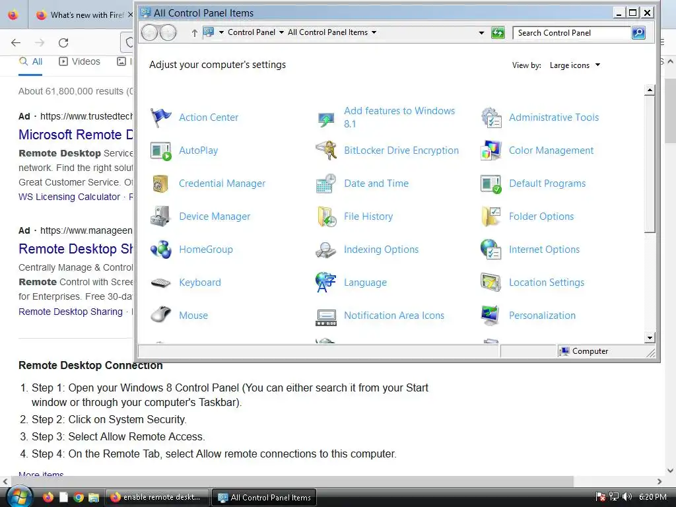
Task: Open the Remote Desktop Sh ad headline
Action: click(x=75, y=249)
